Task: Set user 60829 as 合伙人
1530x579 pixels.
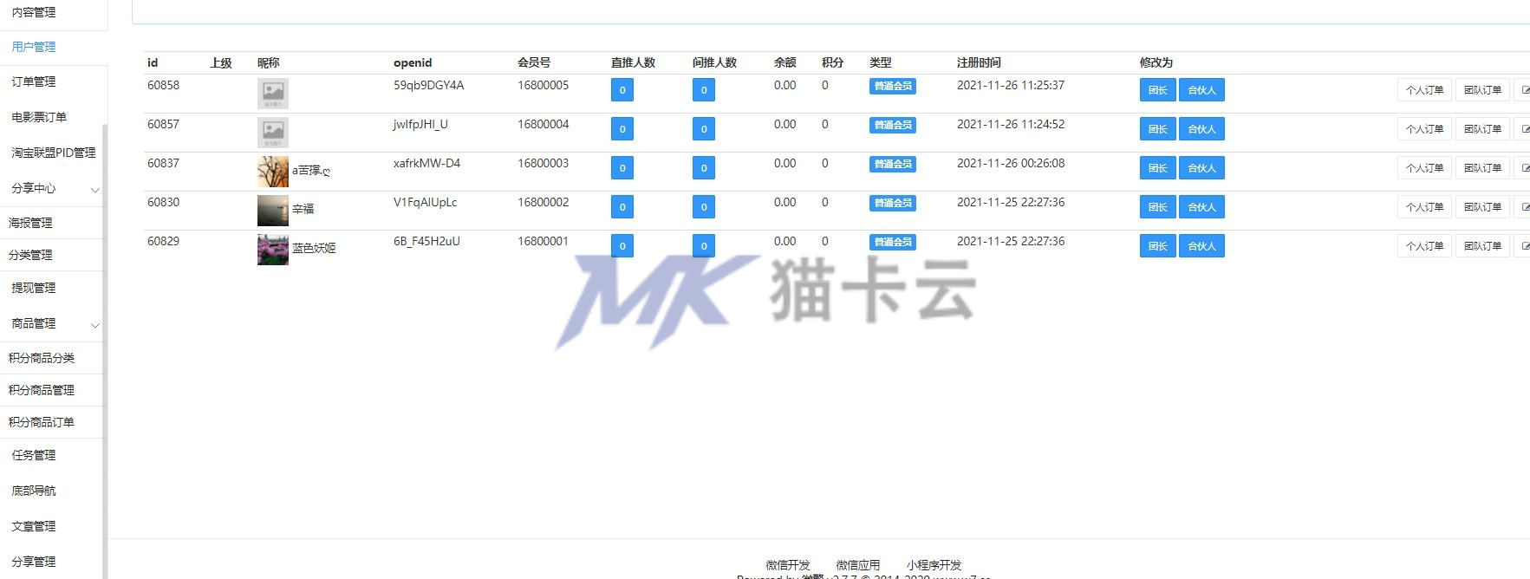Action: [1201, 246]
